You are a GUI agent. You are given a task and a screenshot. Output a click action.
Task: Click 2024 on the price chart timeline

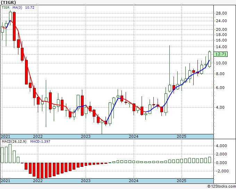(134, 136)
